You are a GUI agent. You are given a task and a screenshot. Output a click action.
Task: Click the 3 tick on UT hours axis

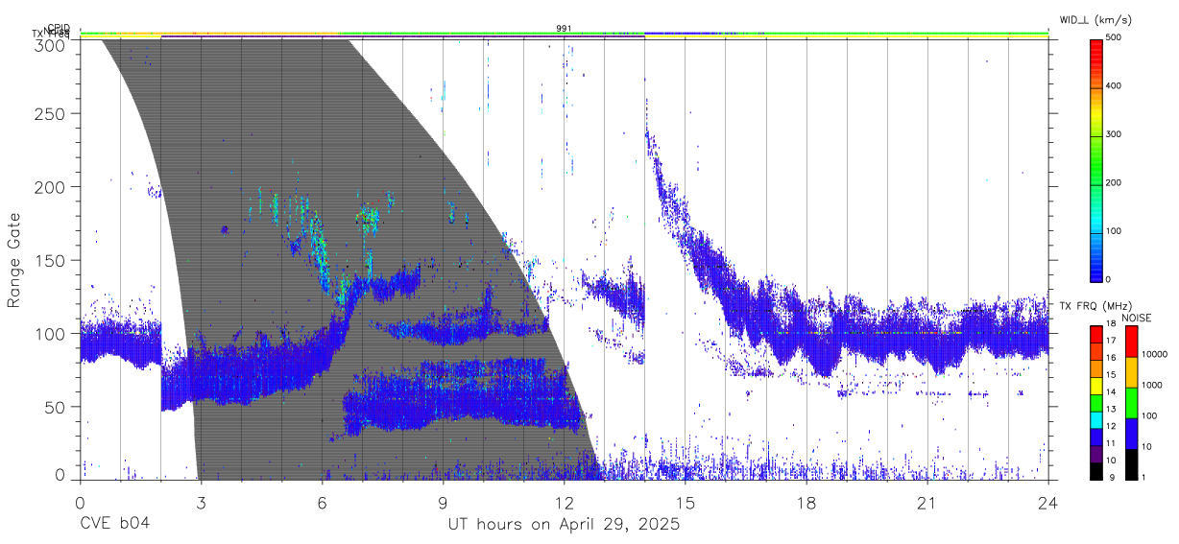[x=201, y=504]
